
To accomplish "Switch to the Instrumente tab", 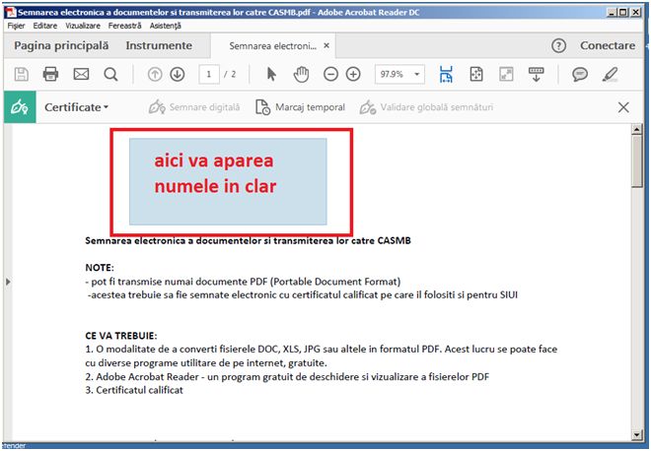I will (x=159, y=45).
